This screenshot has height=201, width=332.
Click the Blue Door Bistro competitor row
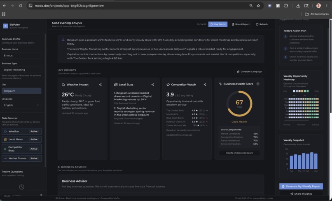187,118
